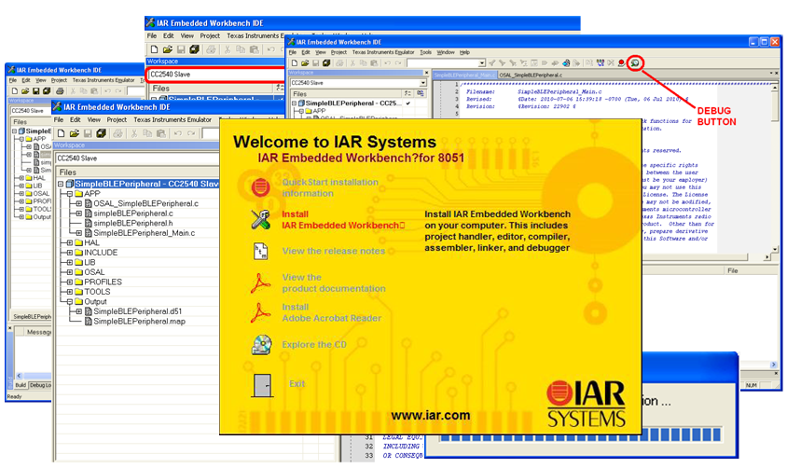
Task: Switch to OSAL_SimpleBLEPeripheral.c editor tab
Action: (x=531, y=76)
